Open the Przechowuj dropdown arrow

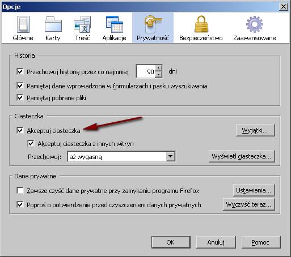point(171,156)
